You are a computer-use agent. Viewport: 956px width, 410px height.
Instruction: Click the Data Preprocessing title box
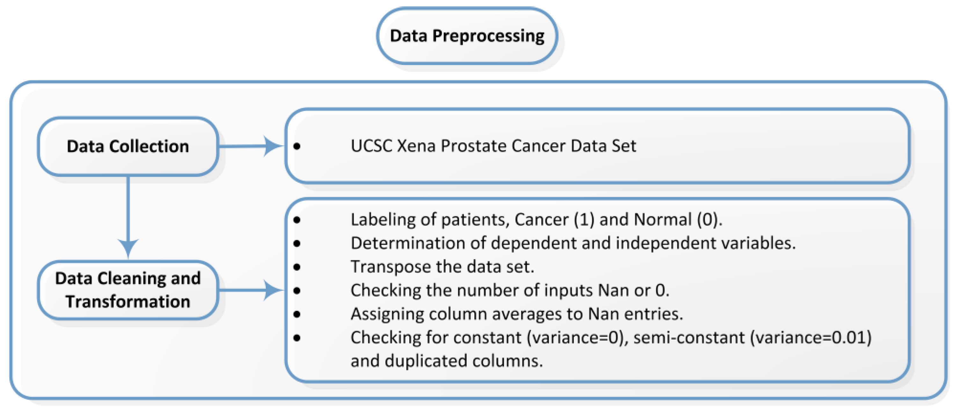(467, 36)
